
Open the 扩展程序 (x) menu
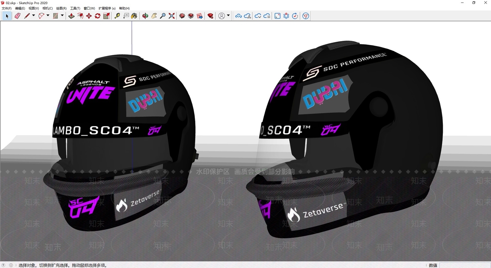click(x=107, y=8)
